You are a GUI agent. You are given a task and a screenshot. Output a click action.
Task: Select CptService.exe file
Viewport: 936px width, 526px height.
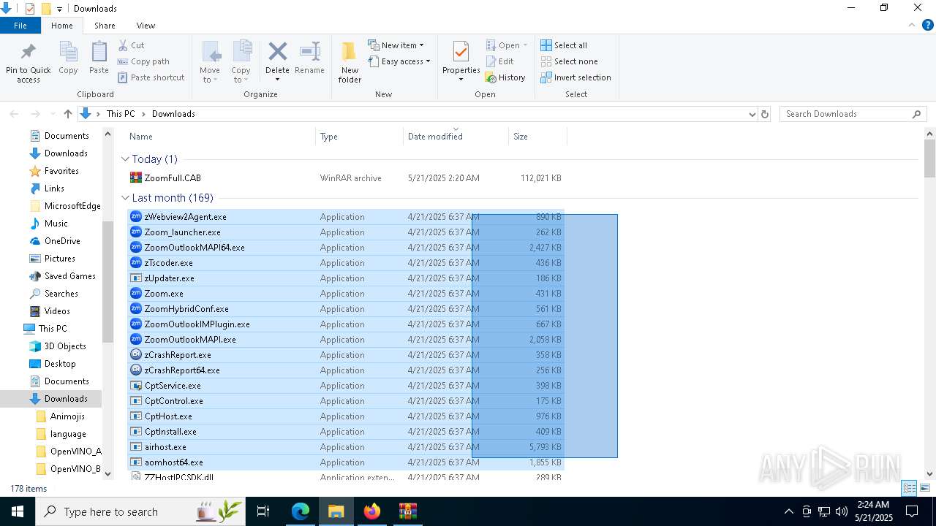pos(347,386)
